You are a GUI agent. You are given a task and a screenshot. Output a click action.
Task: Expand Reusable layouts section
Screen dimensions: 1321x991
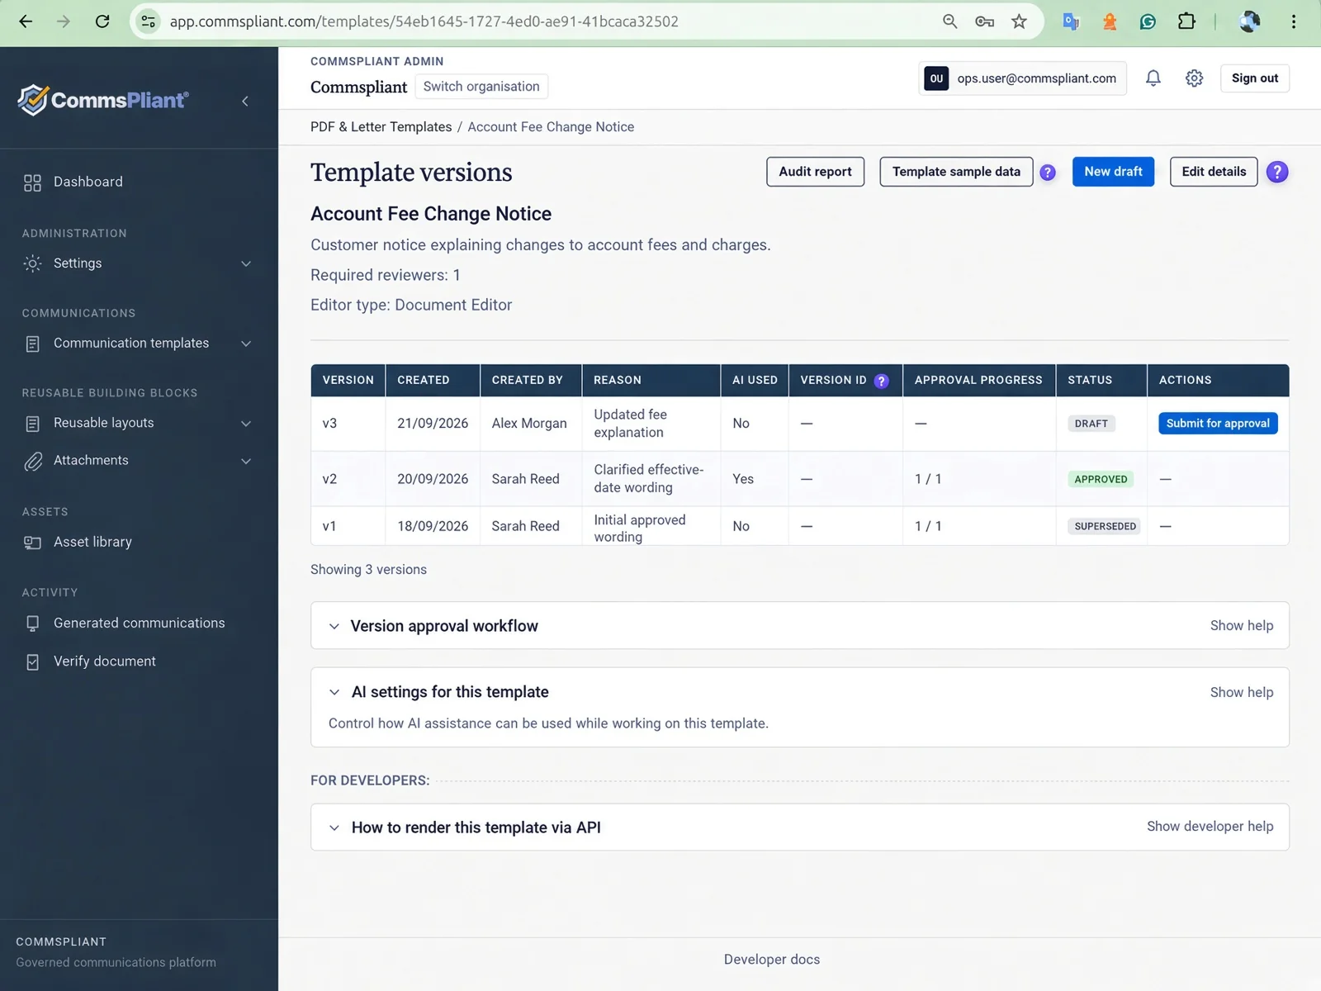139,423
